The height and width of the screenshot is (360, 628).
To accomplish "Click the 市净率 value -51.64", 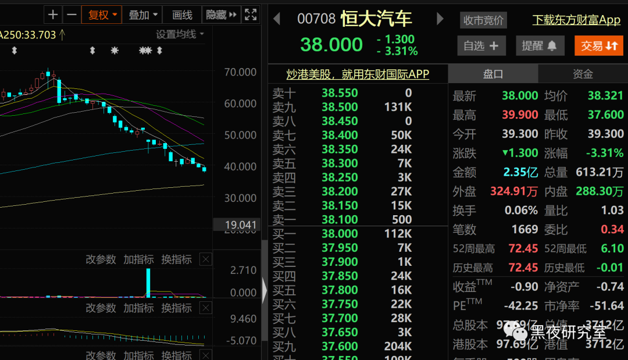I will pos(606,305).
